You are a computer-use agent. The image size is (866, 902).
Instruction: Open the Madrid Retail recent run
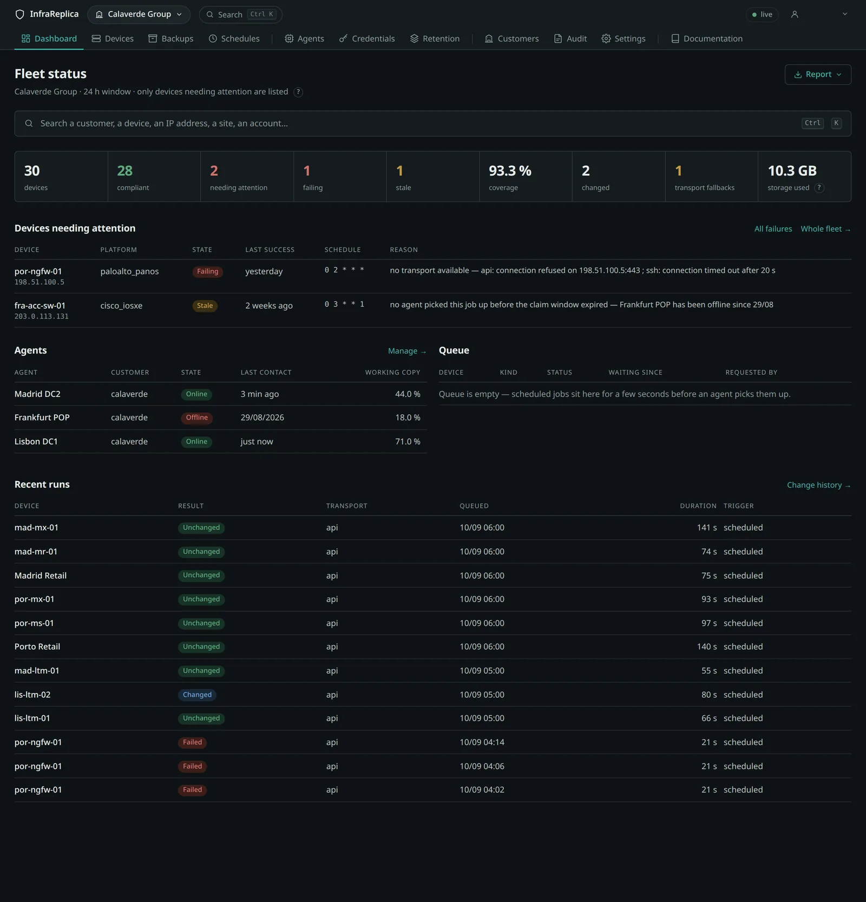coord(433,575)
